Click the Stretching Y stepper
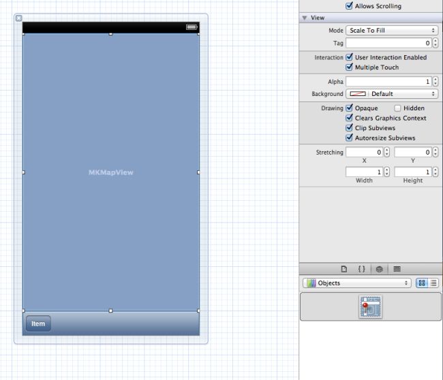 [436, 152]
